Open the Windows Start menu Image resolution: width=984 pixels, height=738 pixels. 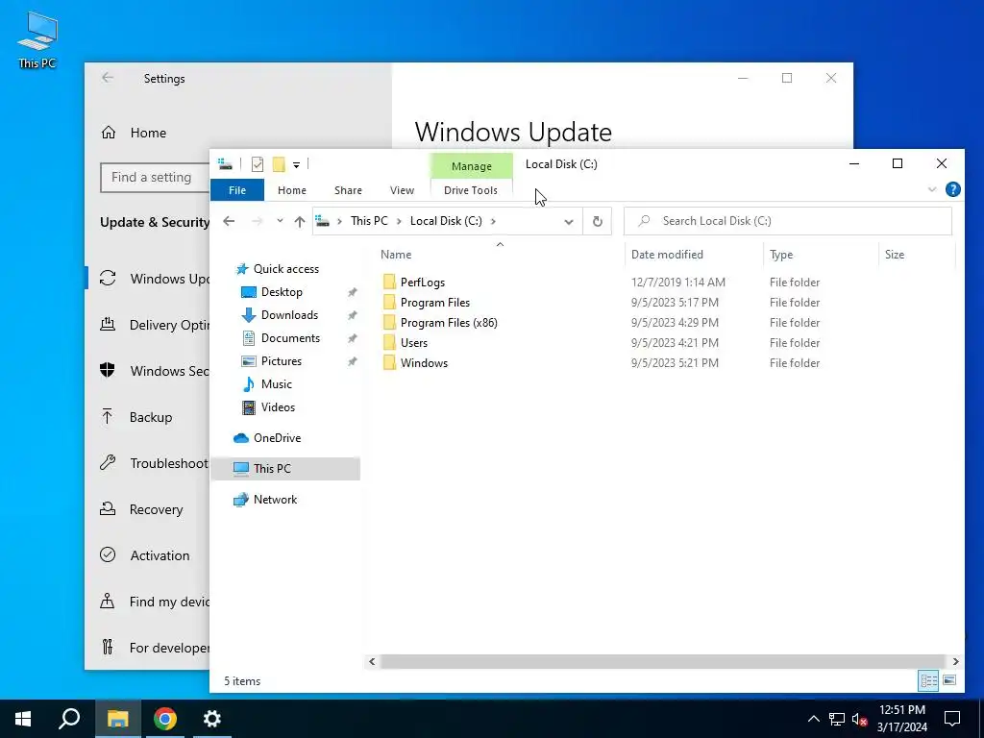point(23,719)
